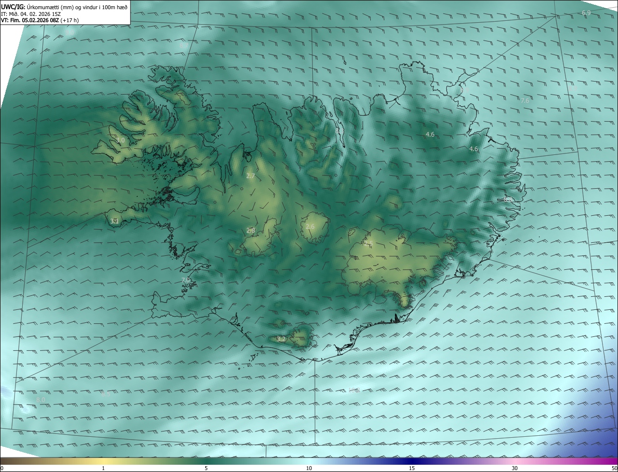Click the 3.0 value label on Westfjords
Viewport: 618px width, 472px height.
pos(120,140)
